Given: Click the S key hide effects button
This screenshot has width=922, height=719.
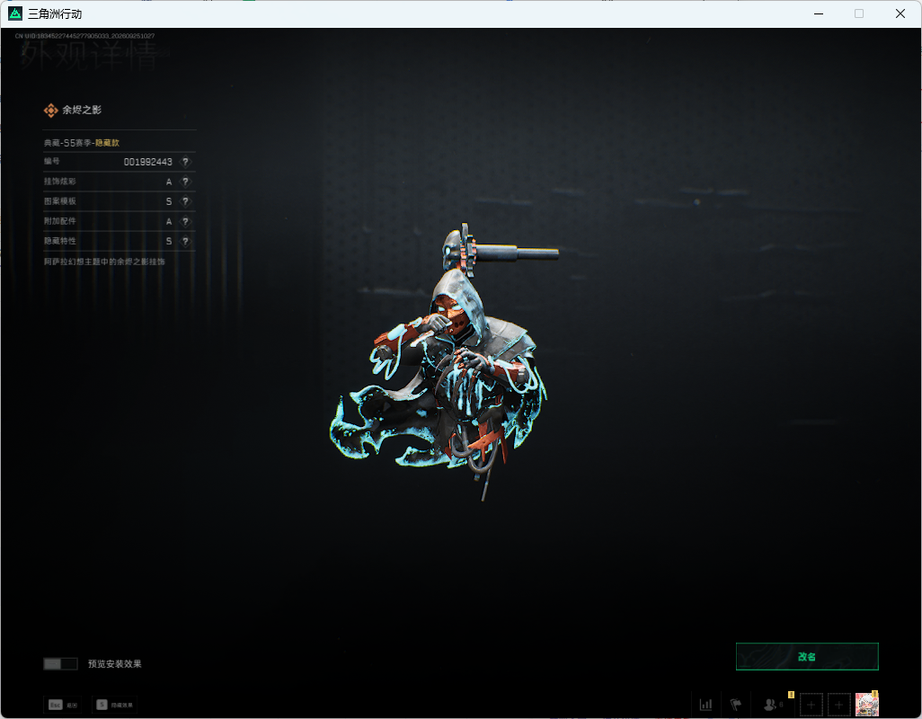Looking at the screenshot, I should (115, 705).
